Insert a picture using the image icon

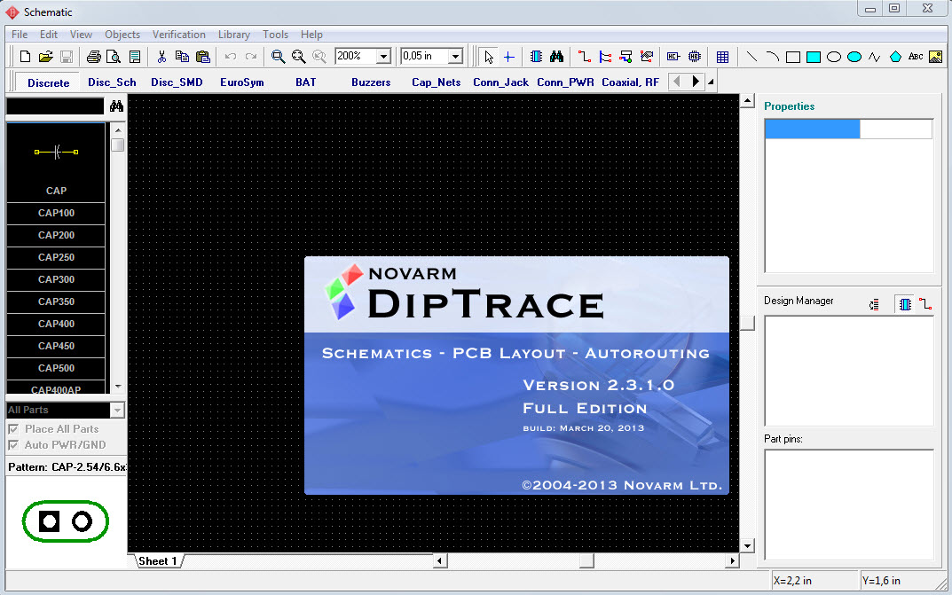(936, 57)
